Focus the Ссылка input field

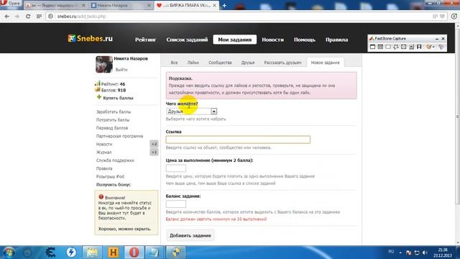coord(238,140)
